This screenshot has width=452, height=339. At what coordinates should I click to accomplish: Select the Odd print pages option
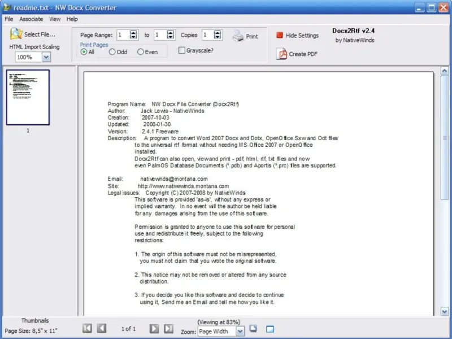pyautogui.click(x=112, y=52)
